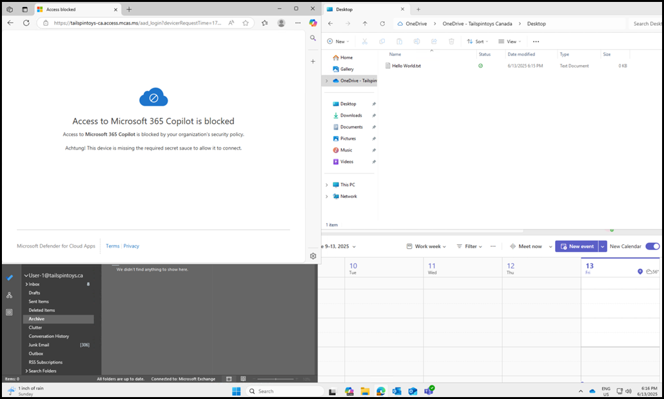This screenshot has height=399, width=664.
Task: Toggle New Calendar switch
Action: (652, 246)
